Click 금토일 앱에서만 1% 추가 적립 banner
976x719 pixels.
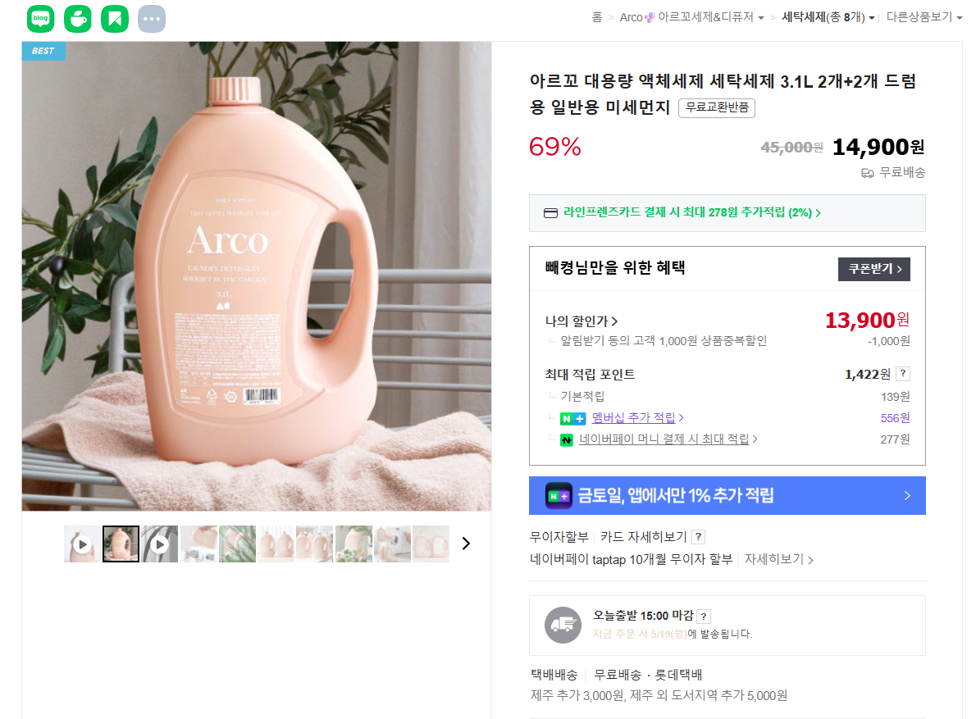point(727,495)
